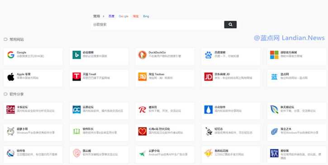
Task: Click the red R 睿派克 icon
Action: coord(142,110)
